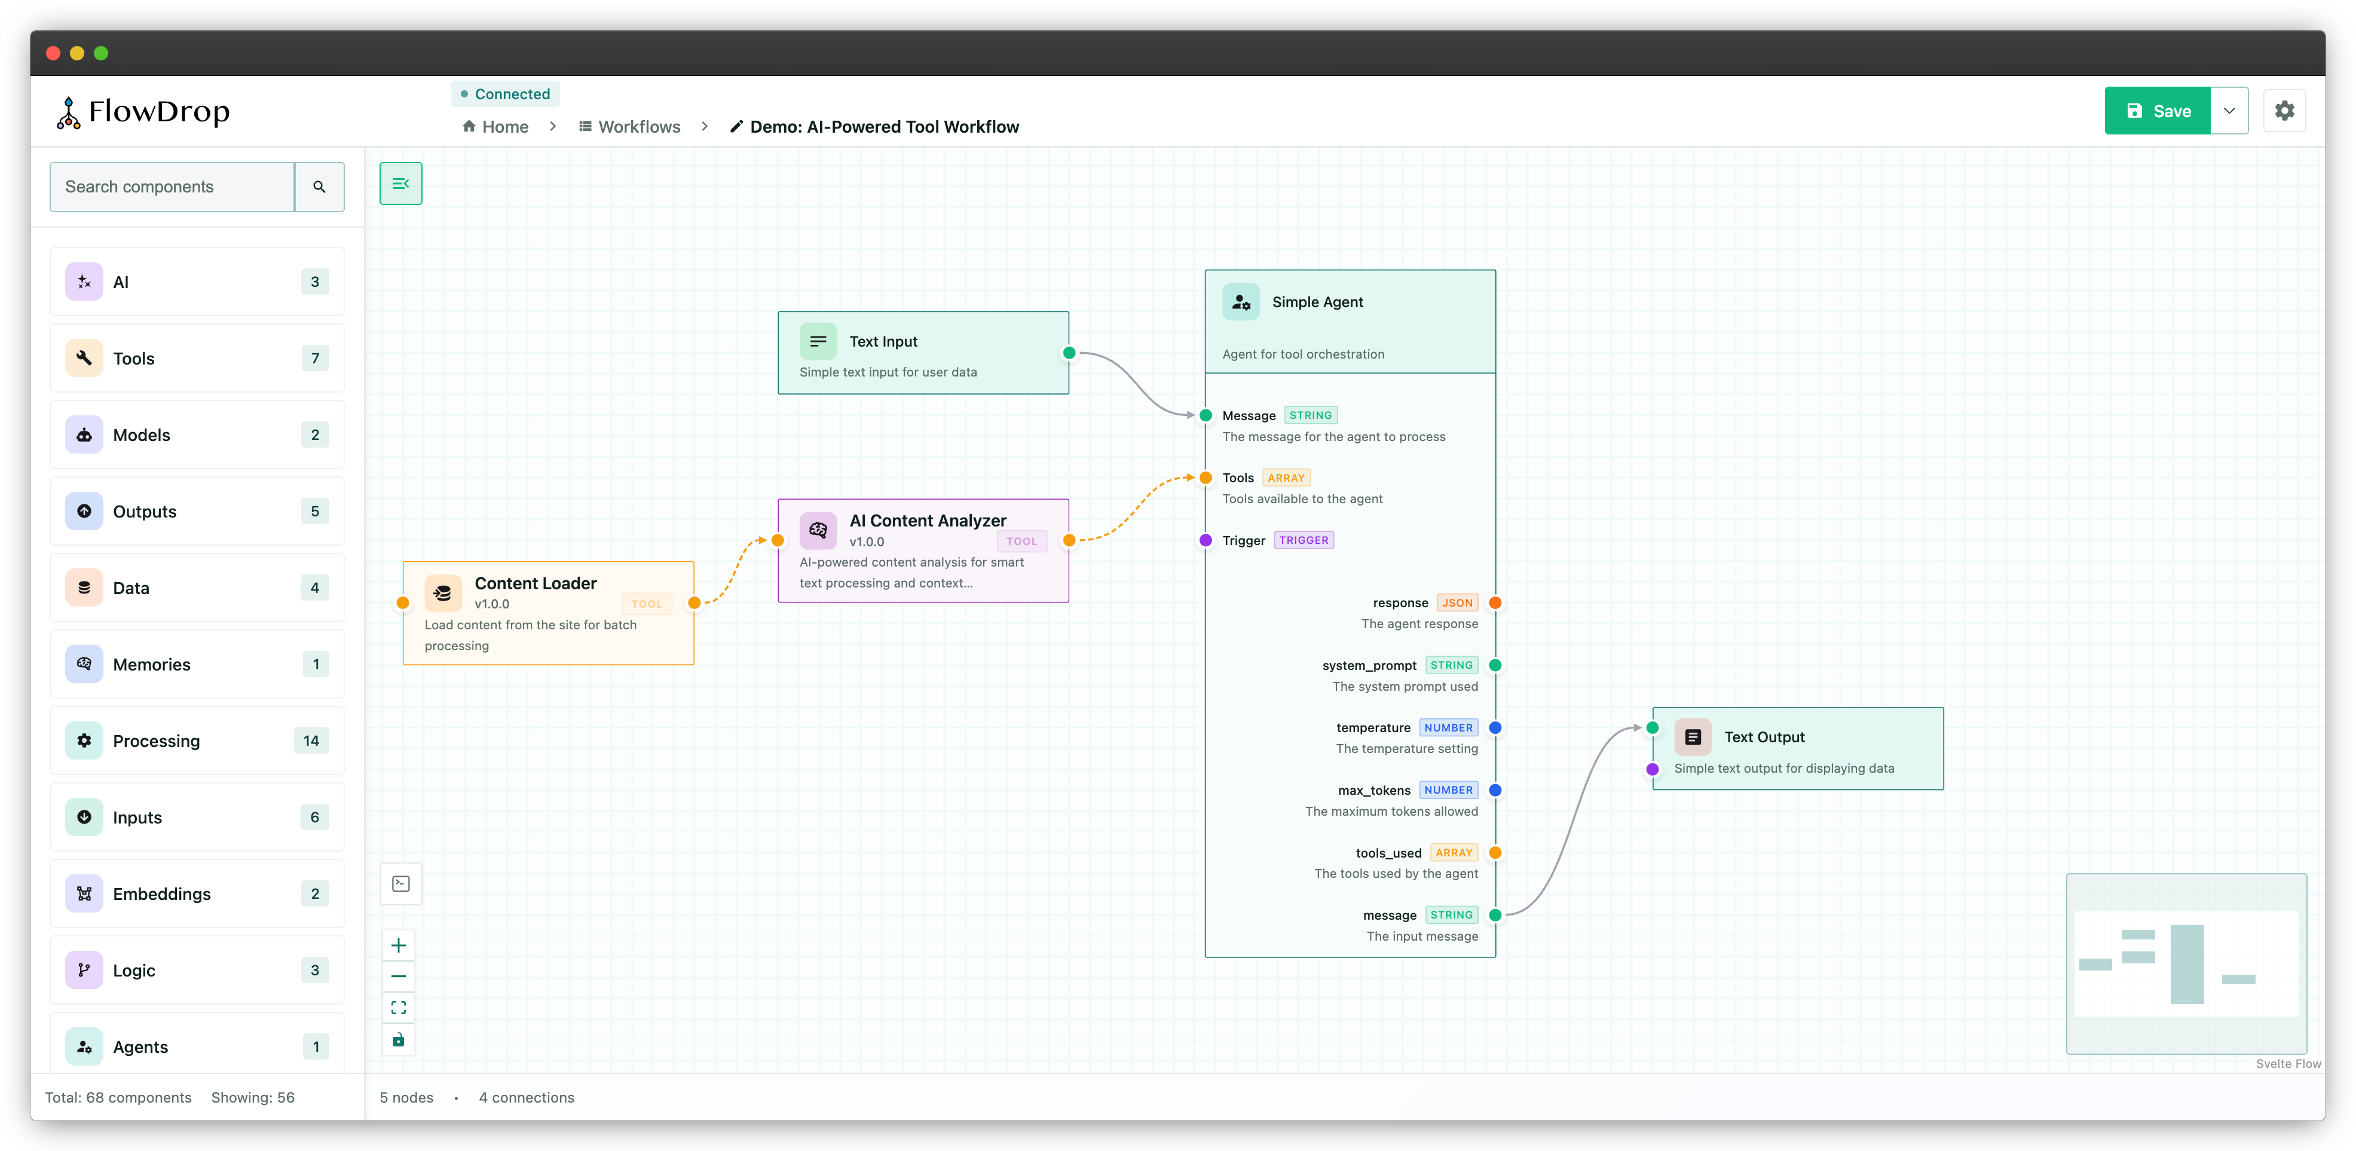Click the Connected status badge

(505, 94)
